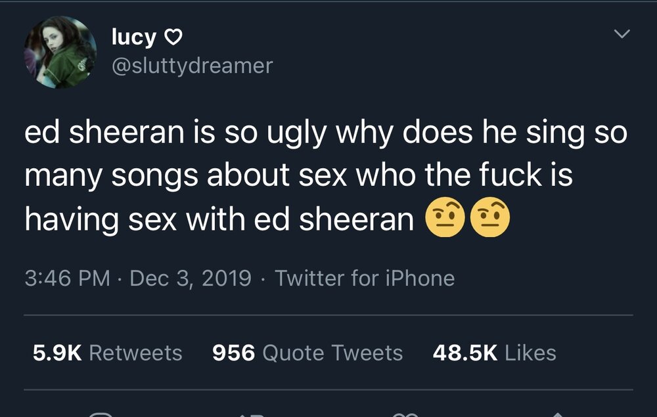657x417 pixels.
Task: Click the first raised eyebrow emoji
Action: click(445, 217)
